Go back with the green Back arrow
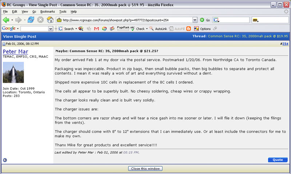This screenshot has width=291, height=174. click(6, 20)
